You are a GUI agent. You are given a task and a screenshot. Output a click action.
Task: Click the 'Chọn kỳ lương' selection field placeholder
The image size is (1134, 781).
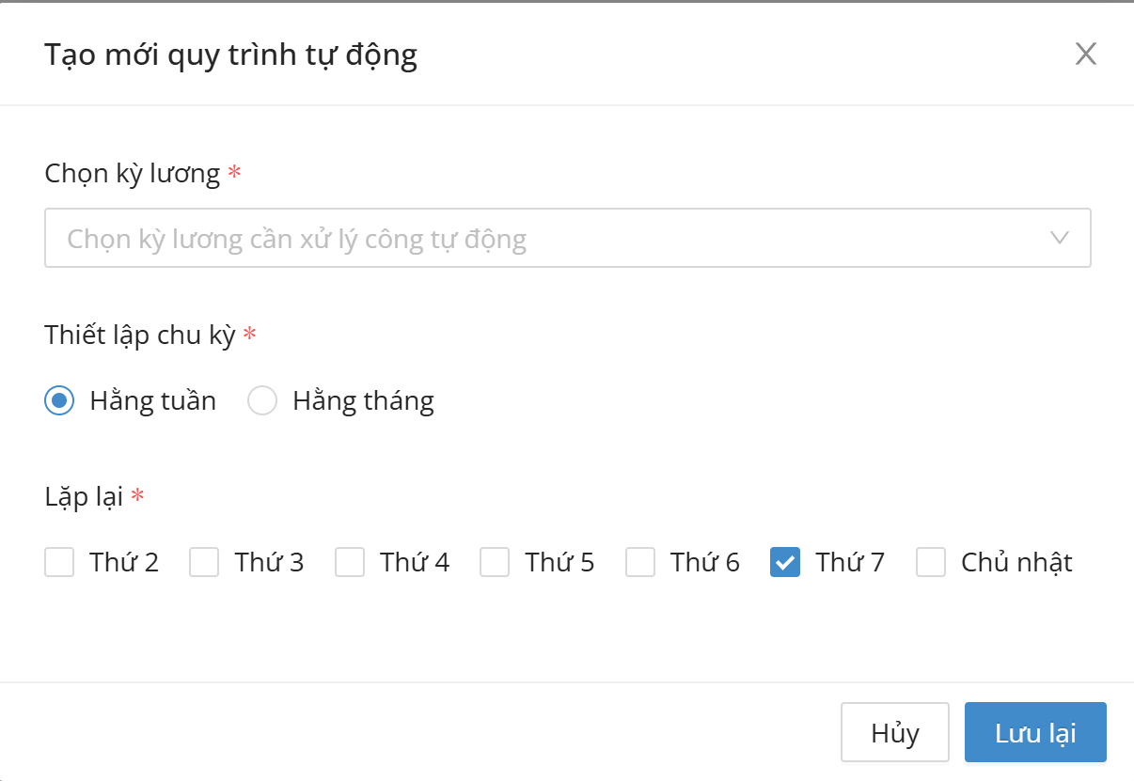pos(296,239)
